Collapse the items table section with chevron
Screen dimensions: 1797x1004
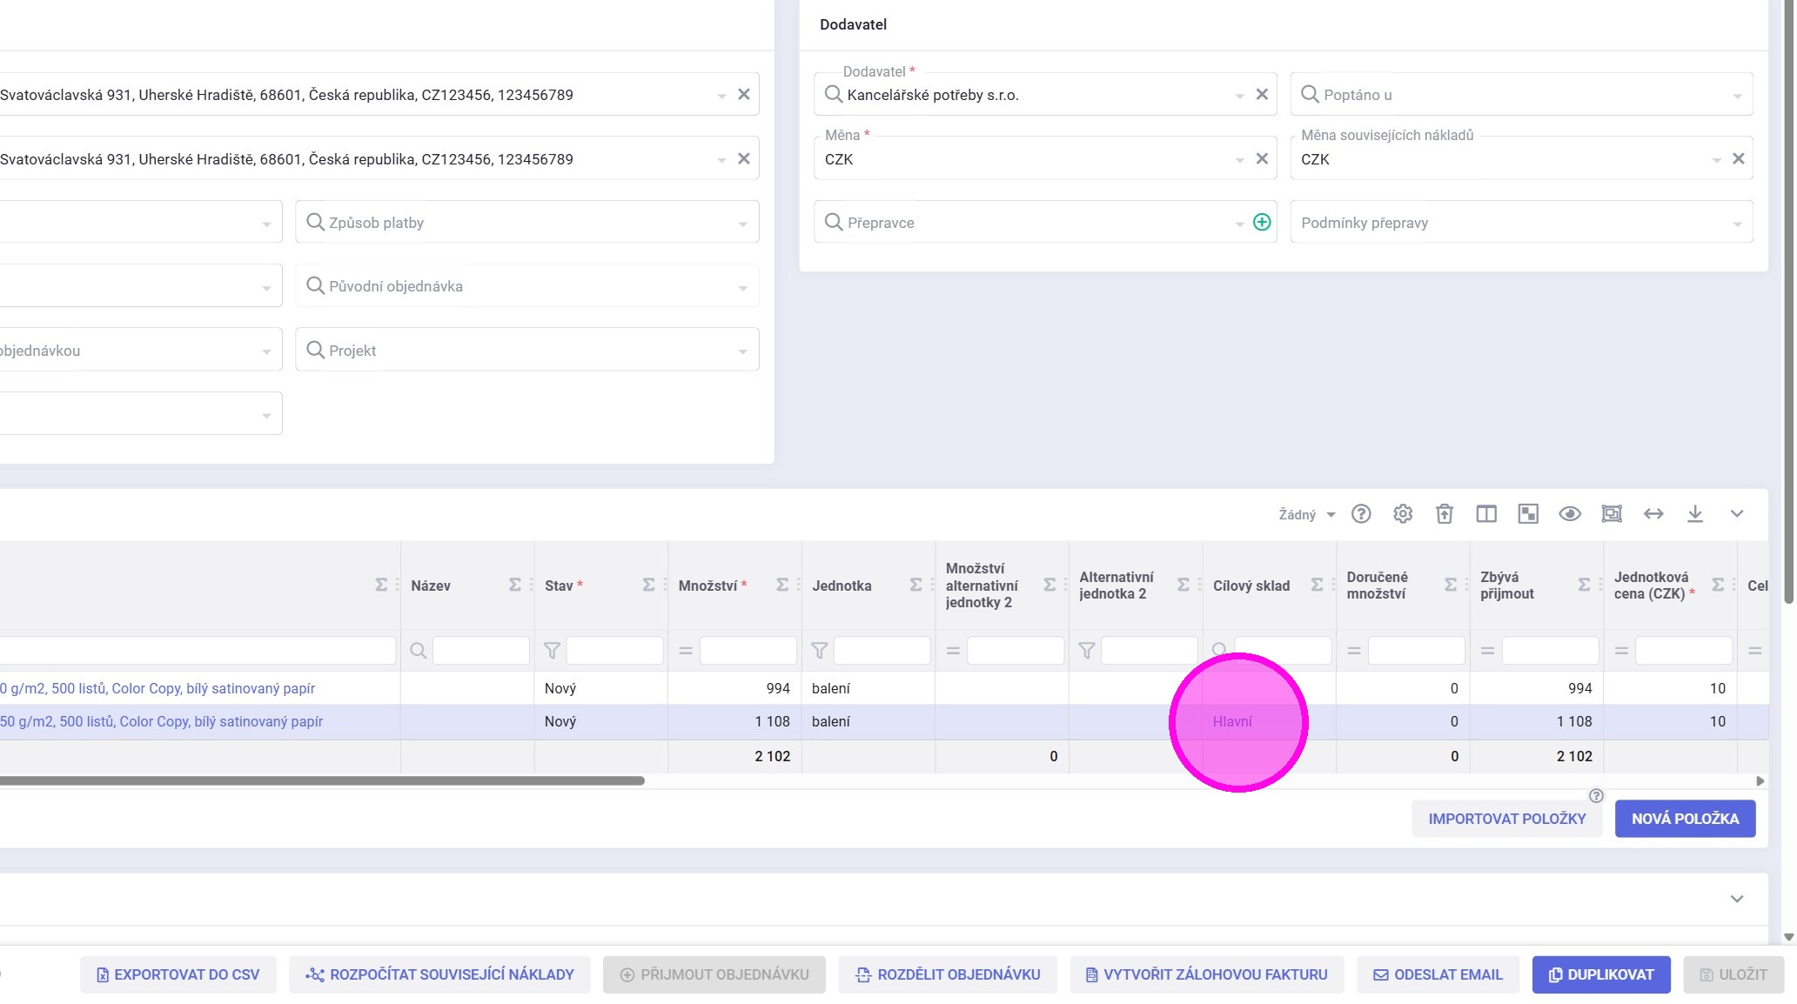pos(1736,514)
